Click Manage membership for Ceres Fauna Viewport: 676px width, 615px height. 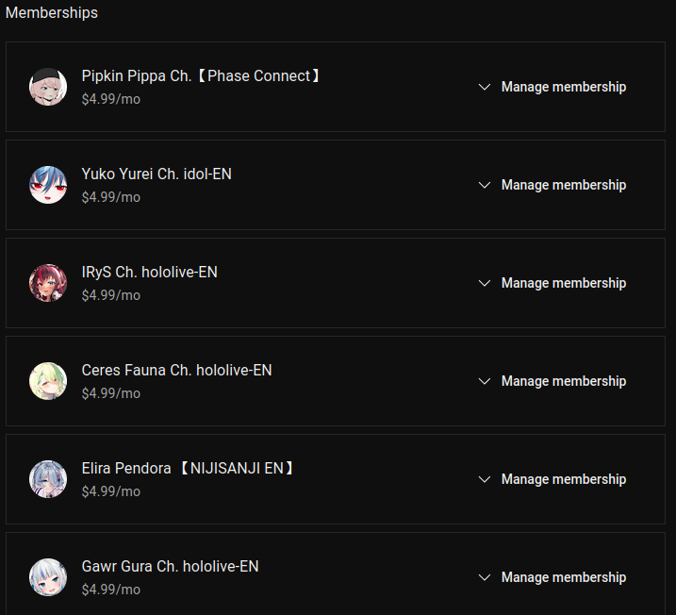[564, 381]
